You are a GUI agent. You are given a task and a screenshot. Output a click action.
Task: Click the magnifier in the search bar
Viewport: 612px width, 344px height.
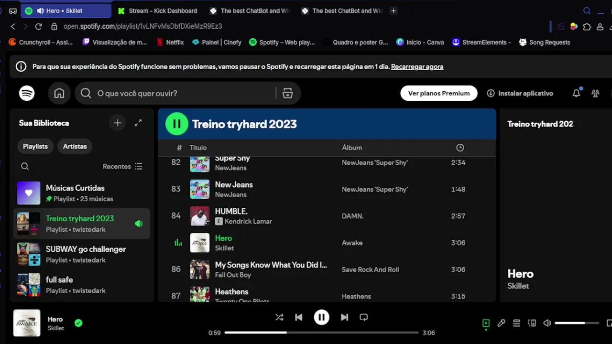(86, 93)
